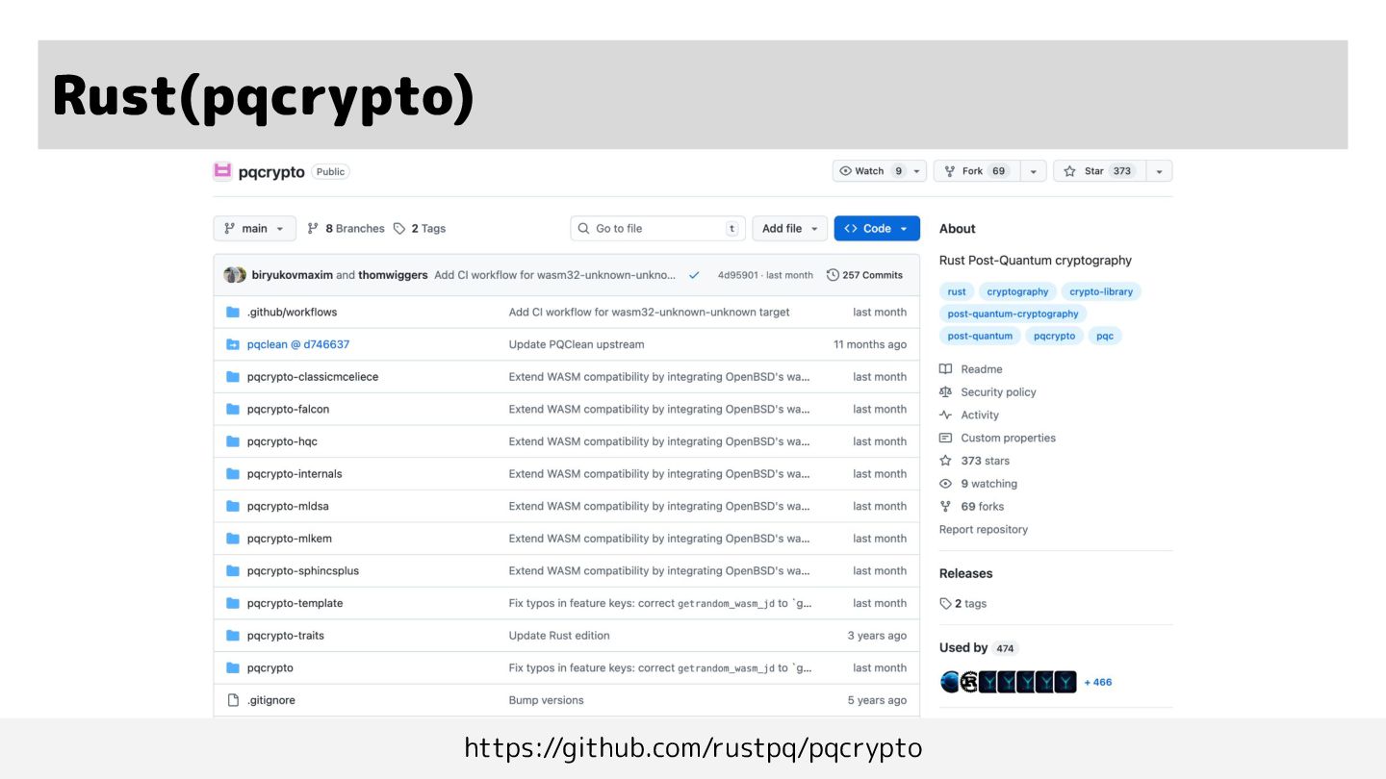Open the pqcrypto-internals folder
Image resolution: width=1386 pixels, height=779 pixels.
tap(295, 473)
